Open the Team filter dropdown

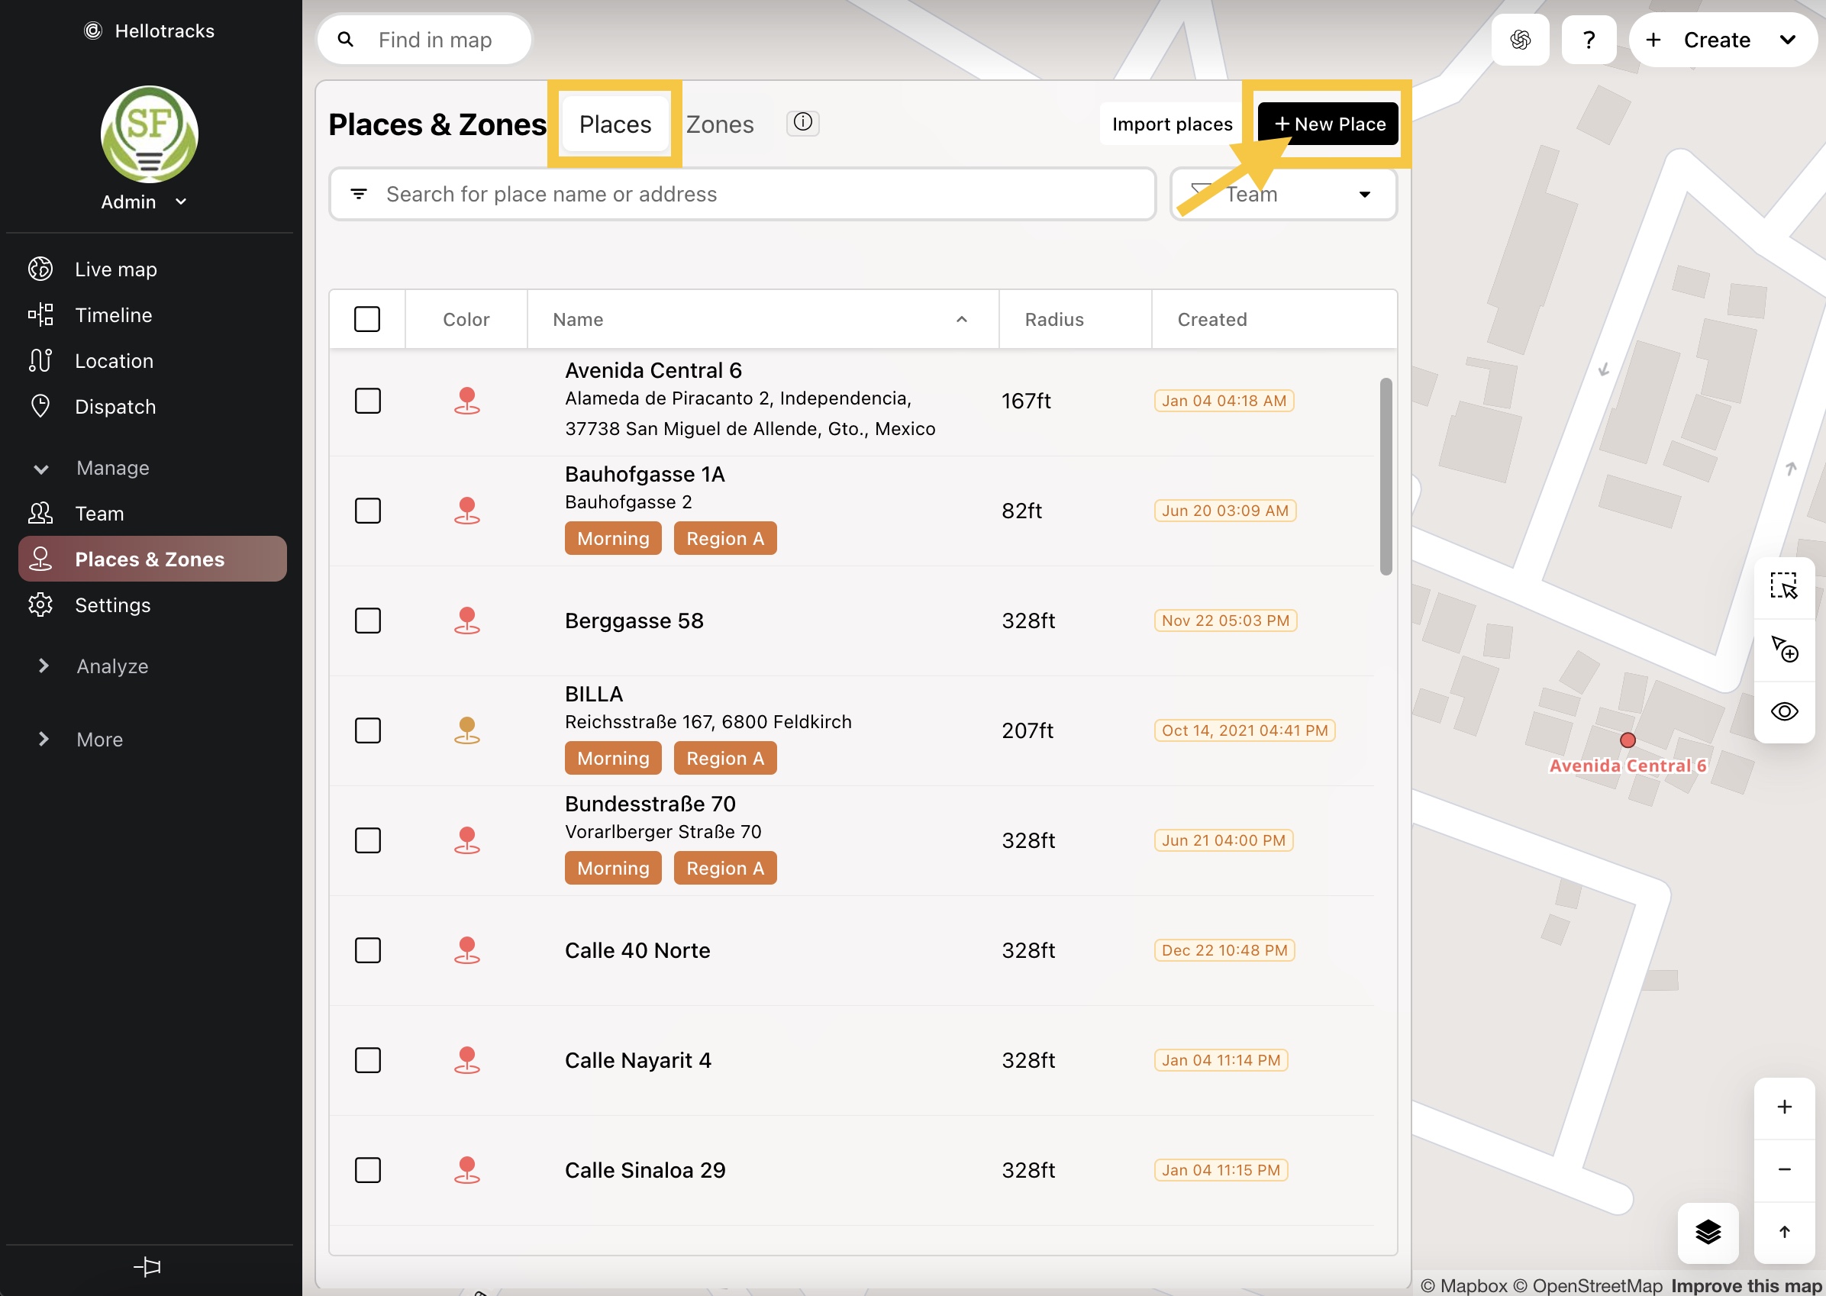pyautogui.click(x=1282, y=194)
